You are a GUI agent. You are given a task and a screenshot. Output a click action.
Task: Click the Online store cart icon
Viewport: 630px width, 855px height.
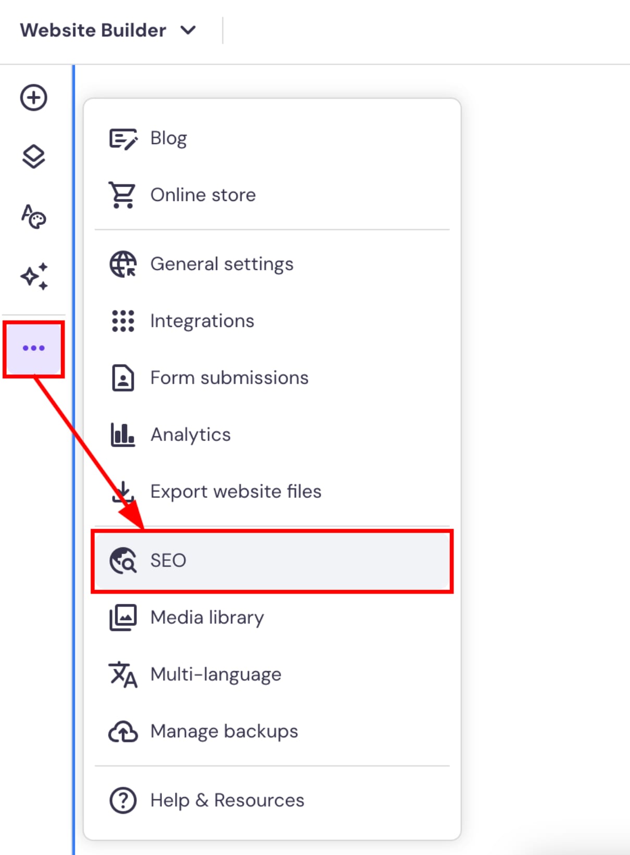122,195
